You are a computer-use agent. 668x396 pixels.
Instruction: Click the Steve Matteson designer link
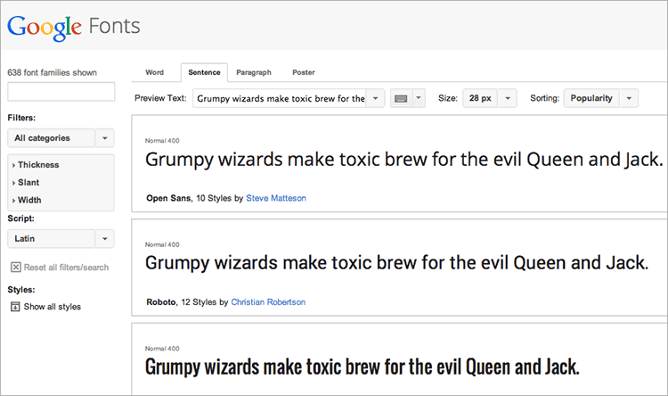point(275,198)
